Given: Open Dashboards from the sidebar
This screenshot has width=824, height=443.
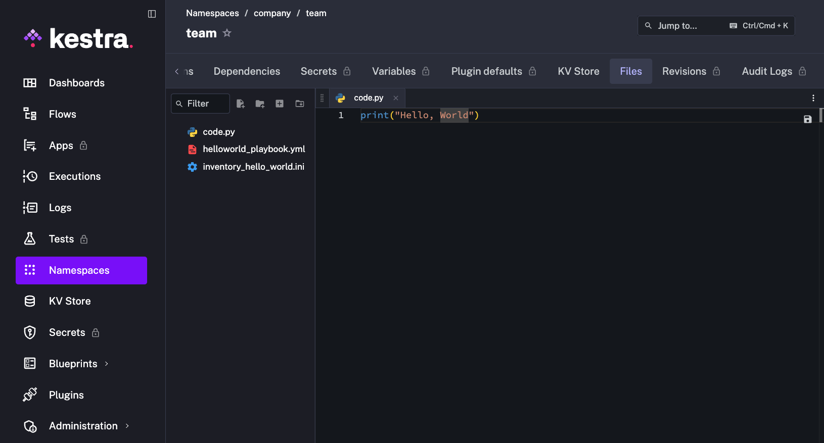Looking at the screenshot, I should [x=81, y=83].
